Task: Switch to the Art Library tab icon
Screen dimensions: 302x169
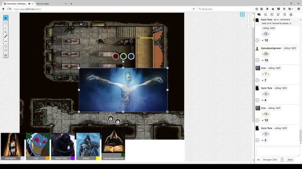Action: [265, 15]
